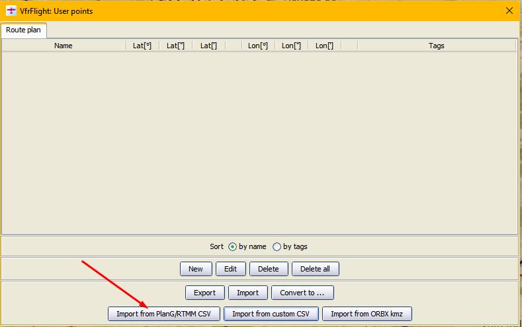Click Import from custom CSV
This screenshot has height=327, width=522.
click(x=271, y=314)
